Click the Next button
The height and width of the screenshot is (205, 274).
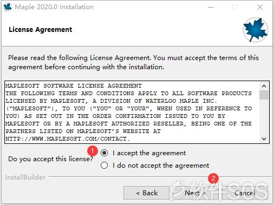(194, 193)
